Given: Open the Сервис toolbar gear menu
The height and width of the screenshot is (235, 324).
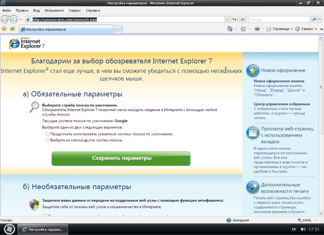Looking at the screenshot, I should (306, 29).
